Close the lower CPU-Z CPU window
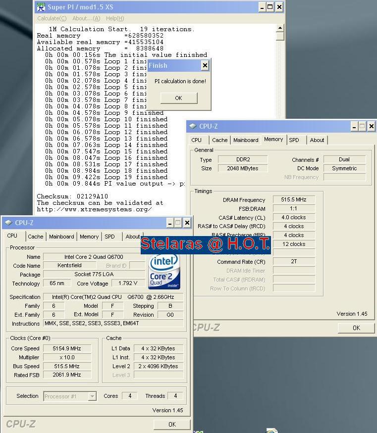This screenshot has width=377, height=433. point(187,223)
